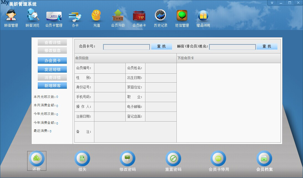Click the 会员编号 label cell
This screenshot has width=303, height=178.
(x=84, y=68)
